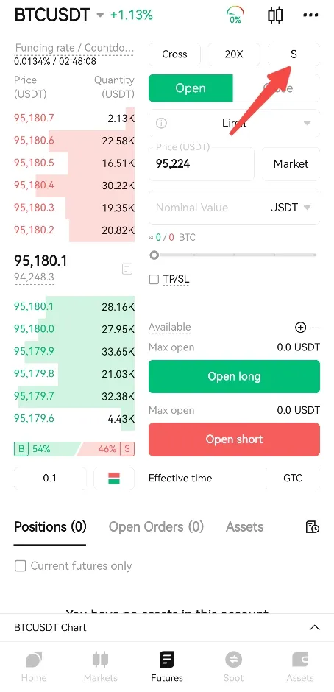Open the candlestick chart icon
Screen dimensions: 334x692
coord(275,15)
